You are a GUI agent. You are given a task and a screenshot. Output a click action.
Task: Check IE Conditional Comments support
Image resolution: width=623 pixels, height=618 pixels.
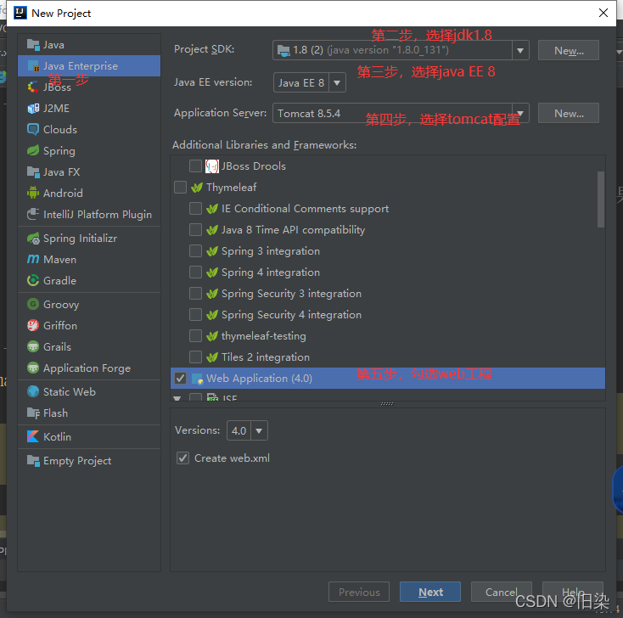click(195, 209)
